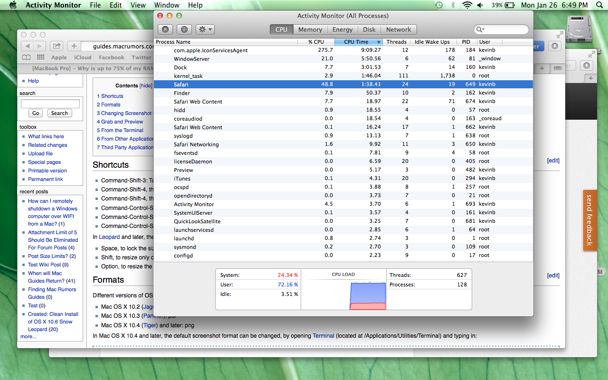This screenshot has width=608, height=380.
Task: Sort by PID column header
Action: click(x=466, y=42)
